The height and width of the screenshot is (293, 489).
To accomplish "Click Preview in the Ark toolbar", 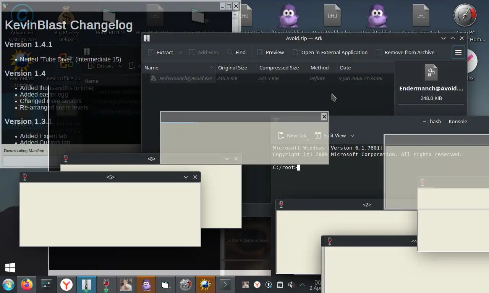I will tap(270, 52).
